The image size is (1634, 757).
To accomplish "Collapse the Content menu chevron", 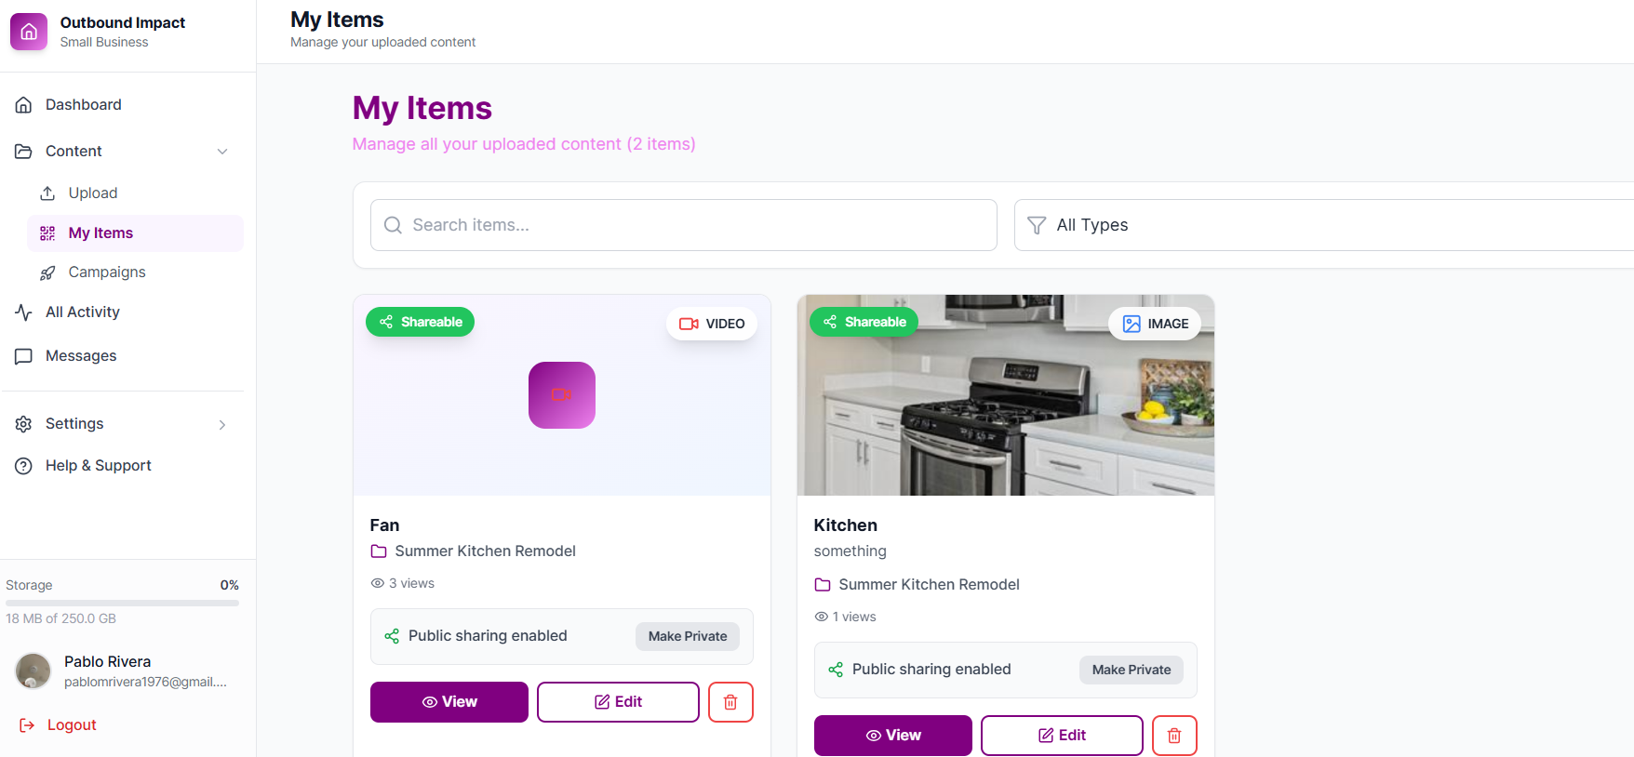I will pyautogui.click(x=222, y=152).
